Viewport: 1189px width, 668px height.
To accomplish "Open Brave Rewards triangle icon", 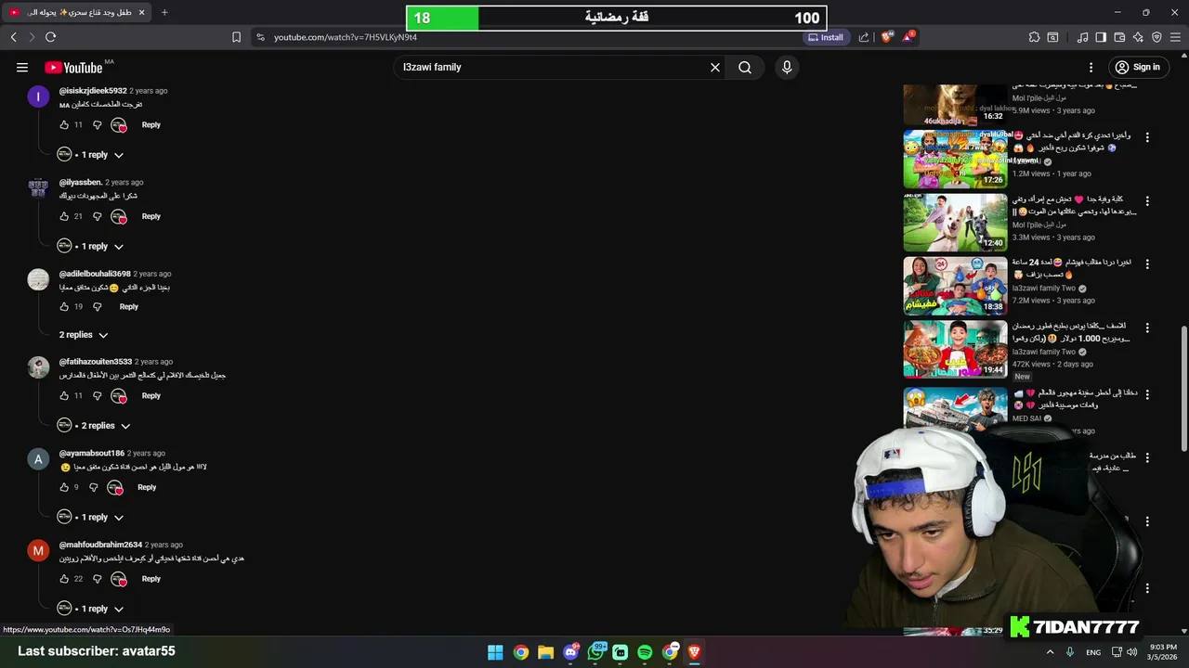I will pos(908,37).
